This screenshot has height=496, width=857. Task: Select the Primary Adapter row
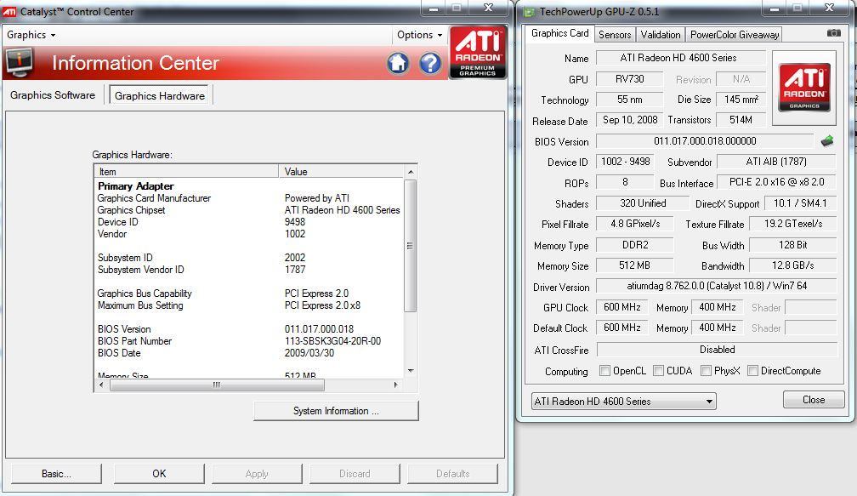pos(135,186)
